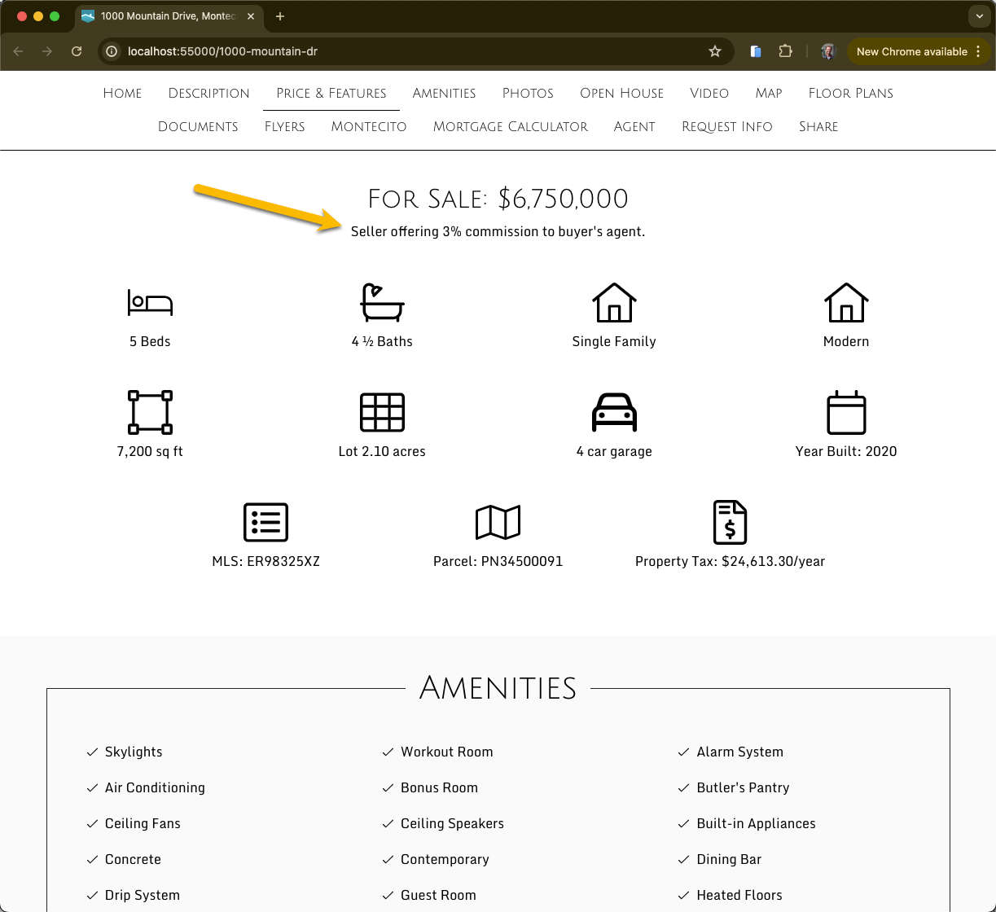Viewport: 996px width, 912px height.
Task: Click the address bar URL
Action: 222,51
